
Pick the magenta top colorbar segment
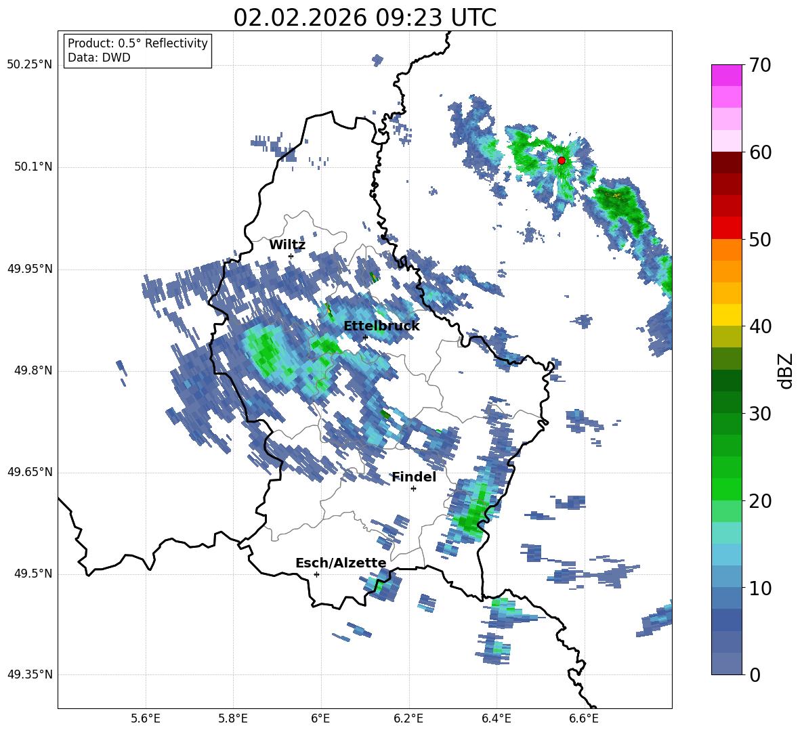726,75
